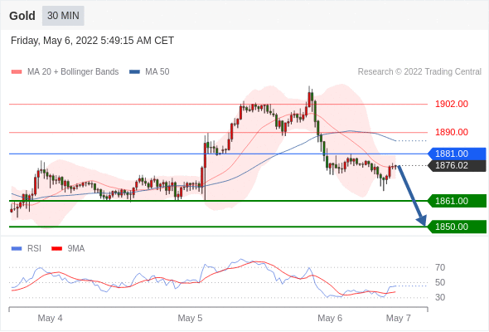
Task: Click the blue RSI legend swatch
Action: 17,249
